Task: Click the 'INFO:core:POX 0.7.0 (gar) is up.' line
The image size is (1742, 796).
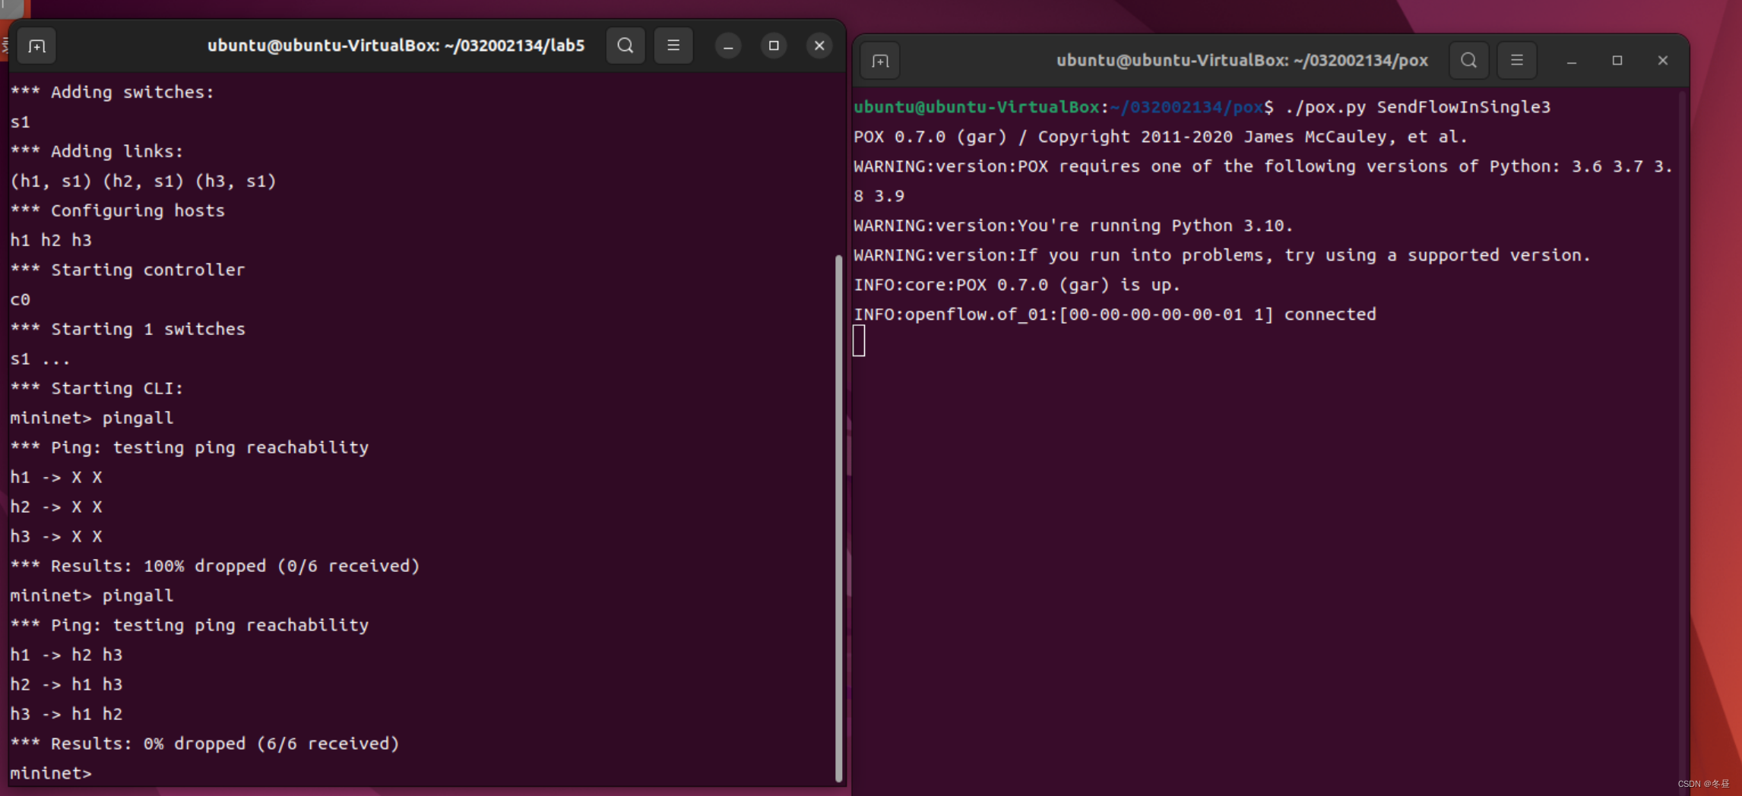Action: 1017,285
